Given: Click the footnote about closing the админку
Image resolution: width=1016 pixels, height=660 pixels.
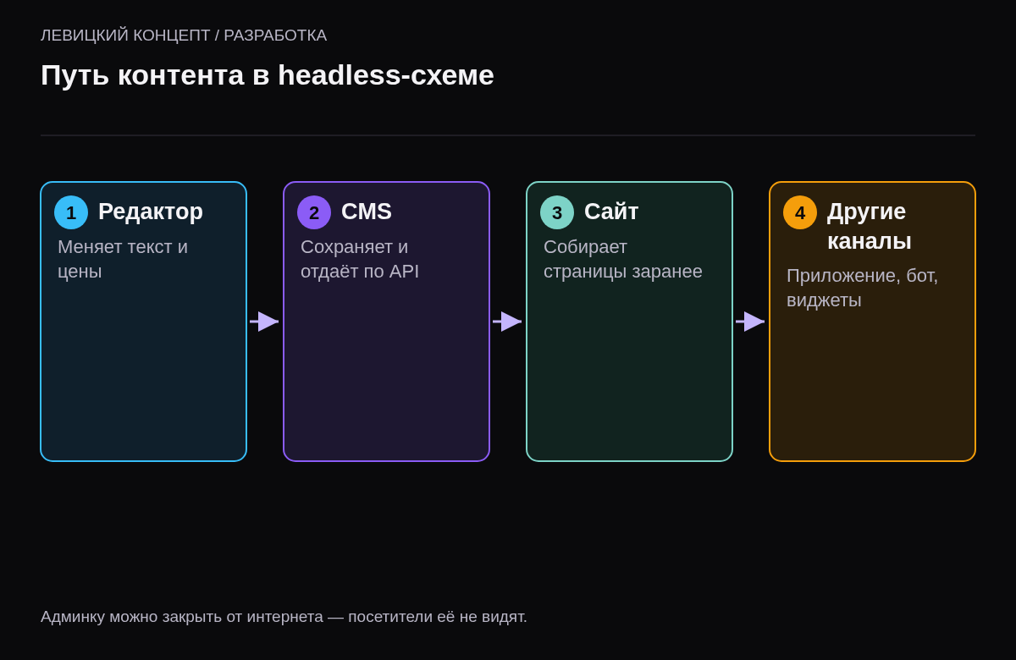Looking at the screenshot, I should (x=284, y=617).
